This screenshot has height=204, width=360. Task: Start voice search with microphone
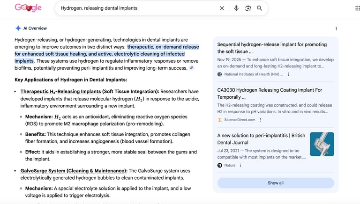(x=236, y=8)
